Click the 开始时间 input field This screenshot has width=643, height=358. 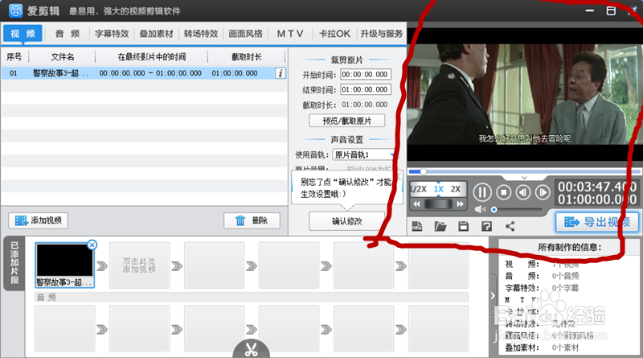point(366,74)
